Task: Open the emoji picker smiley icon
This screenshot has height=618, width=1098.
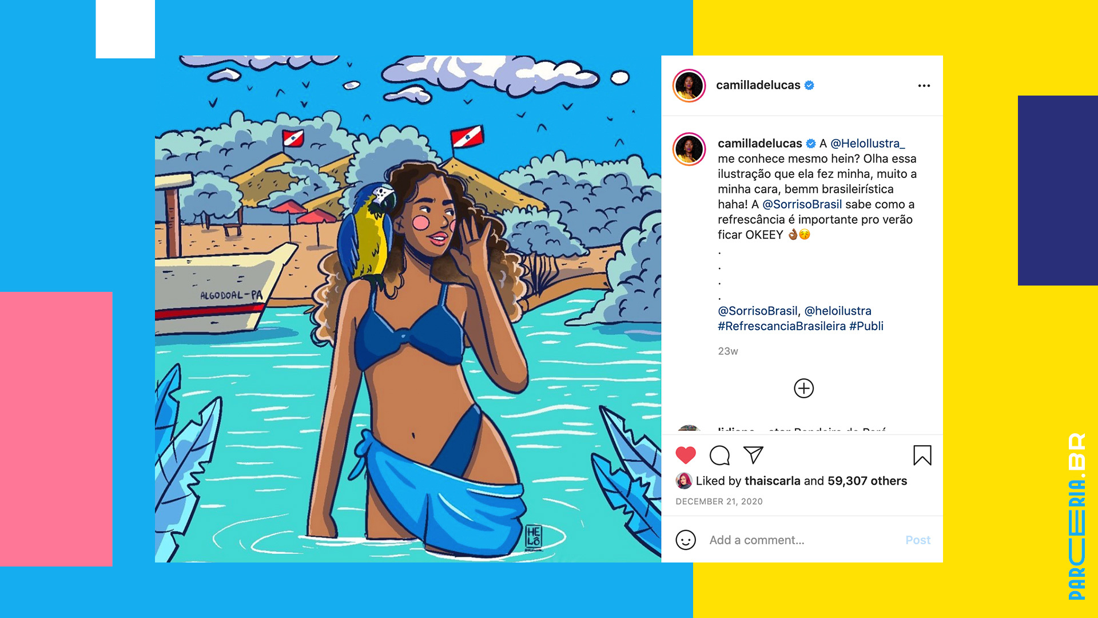Action: (686, 540)
